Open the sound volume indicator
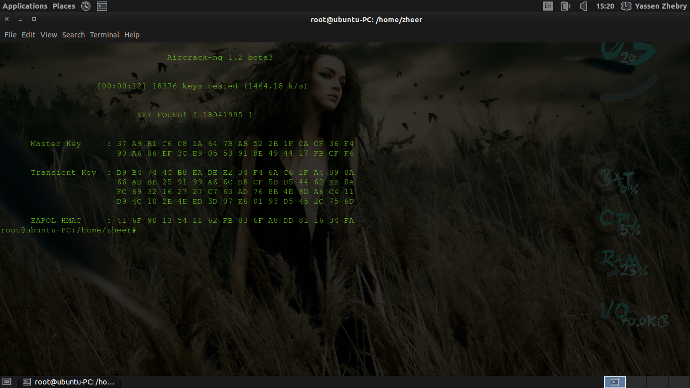 [x=583, y=6]
